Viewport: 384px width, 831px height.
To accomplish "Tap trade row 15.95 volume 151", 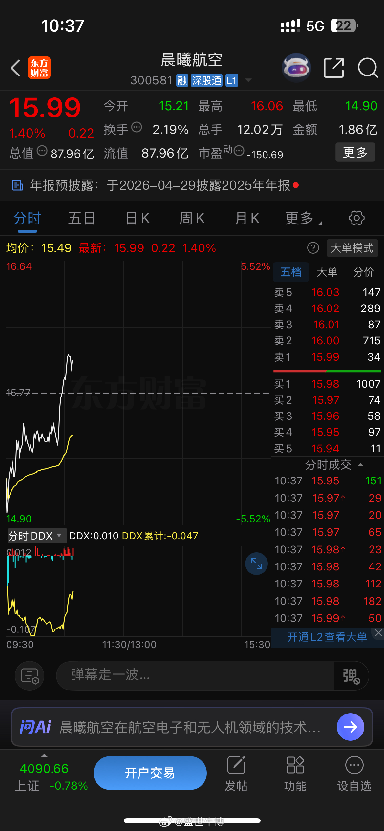I will [x=328, y=481].
